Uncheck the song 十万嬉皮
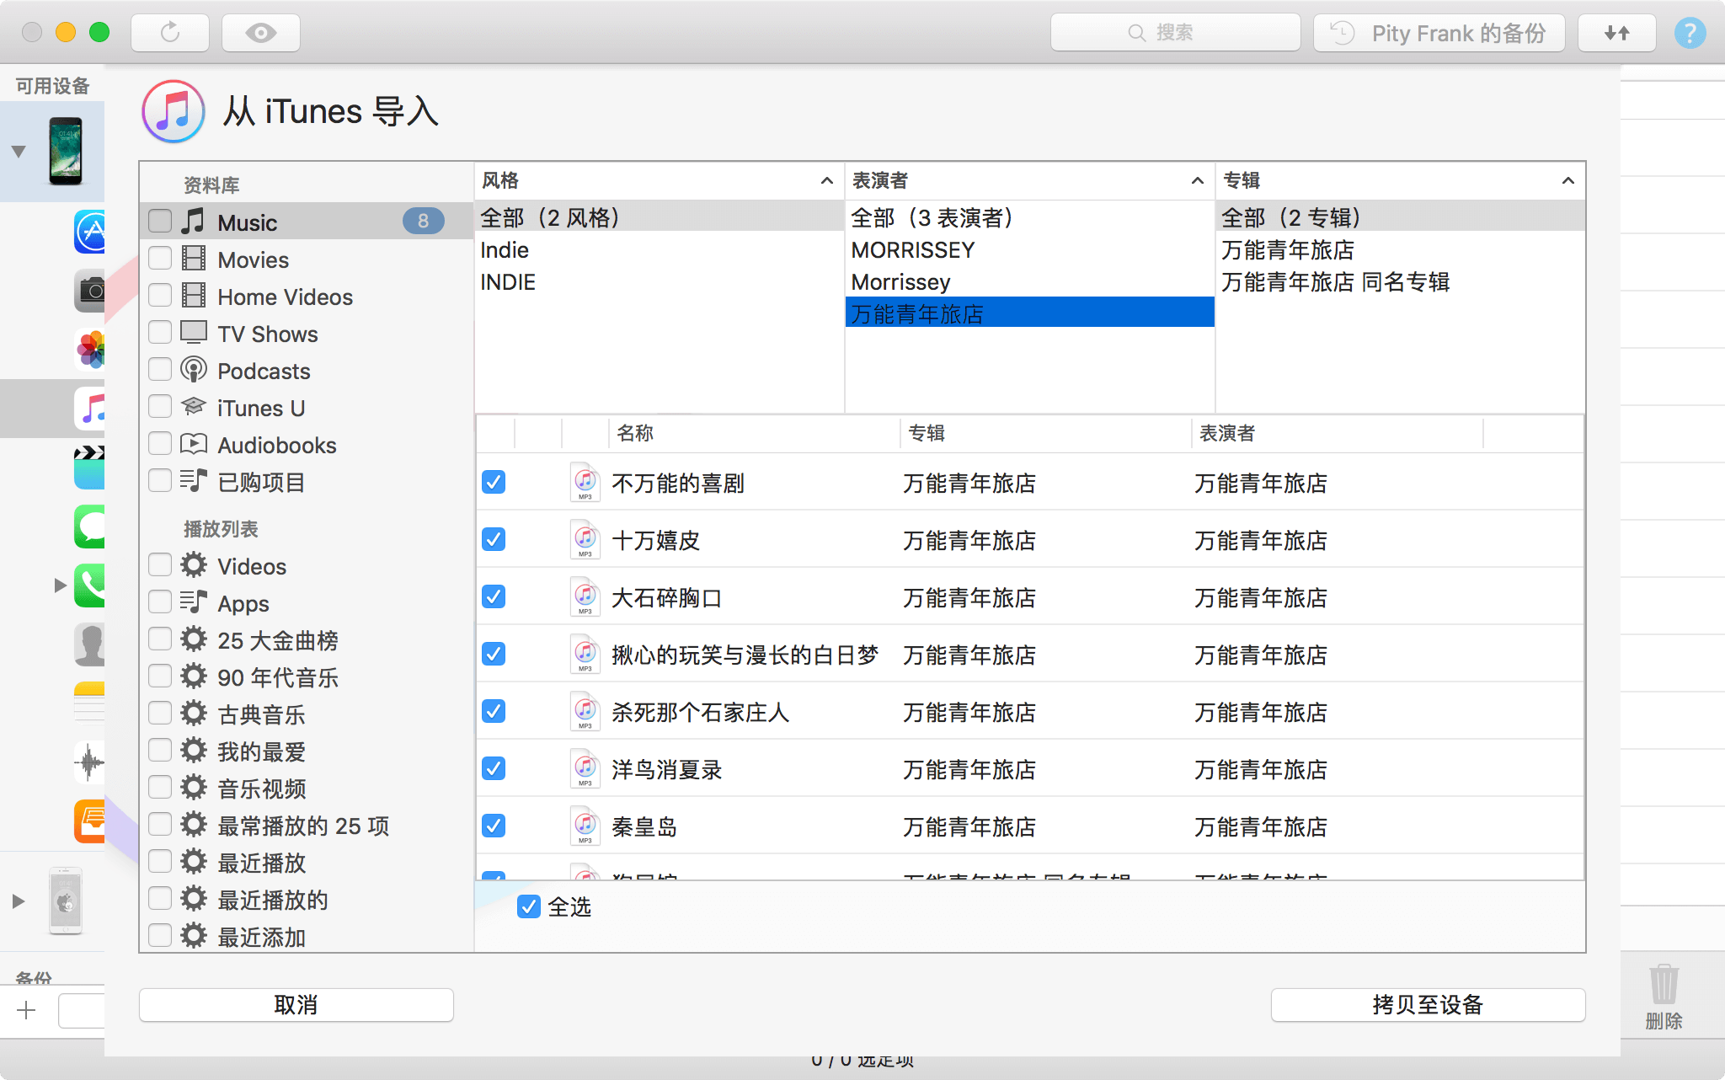1725x1080 pixels. pos(494,539)
